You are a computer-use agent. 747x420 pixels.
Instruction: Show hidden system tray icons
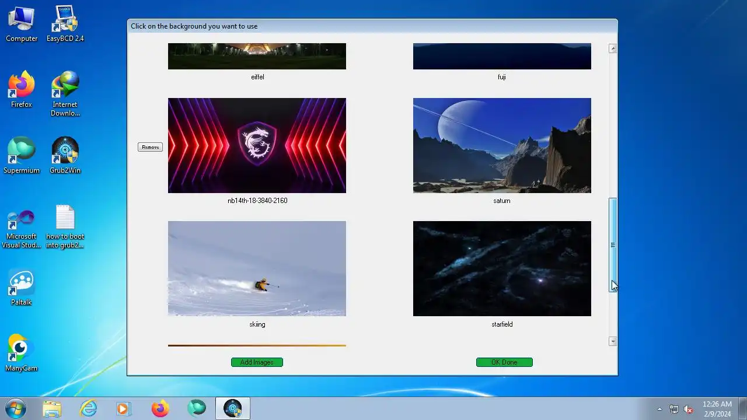(659, 409)
